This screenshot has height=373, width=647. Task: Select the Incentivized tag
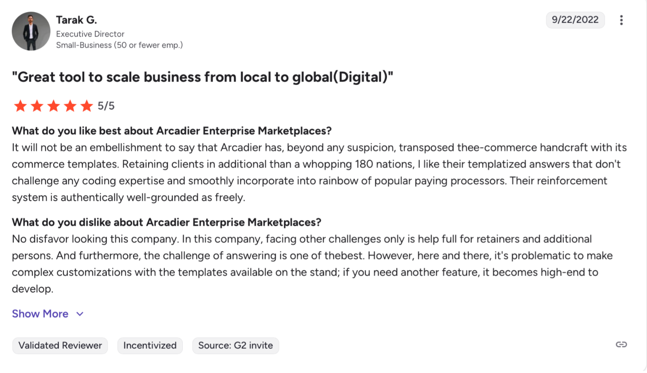(x=150, y=346)
